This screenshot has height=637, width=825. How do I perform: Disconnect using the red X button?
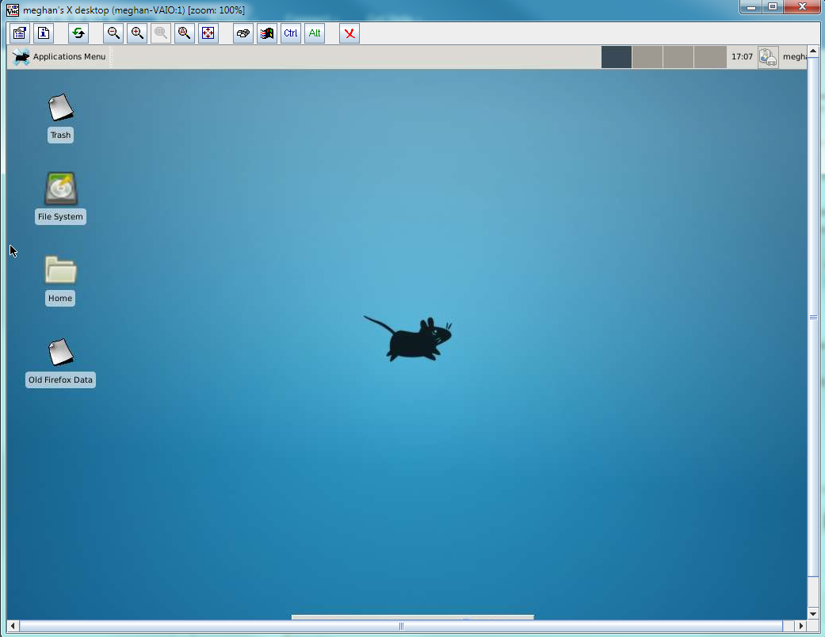pyautogui.click(x=349, y=33)
